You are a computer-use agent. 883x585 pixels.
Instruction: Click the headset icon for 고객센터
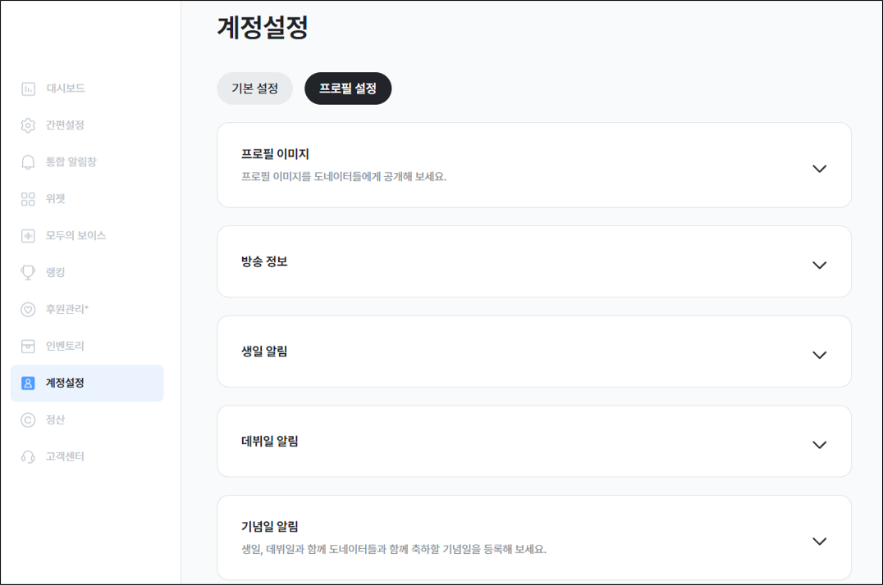tap(28, 457)
